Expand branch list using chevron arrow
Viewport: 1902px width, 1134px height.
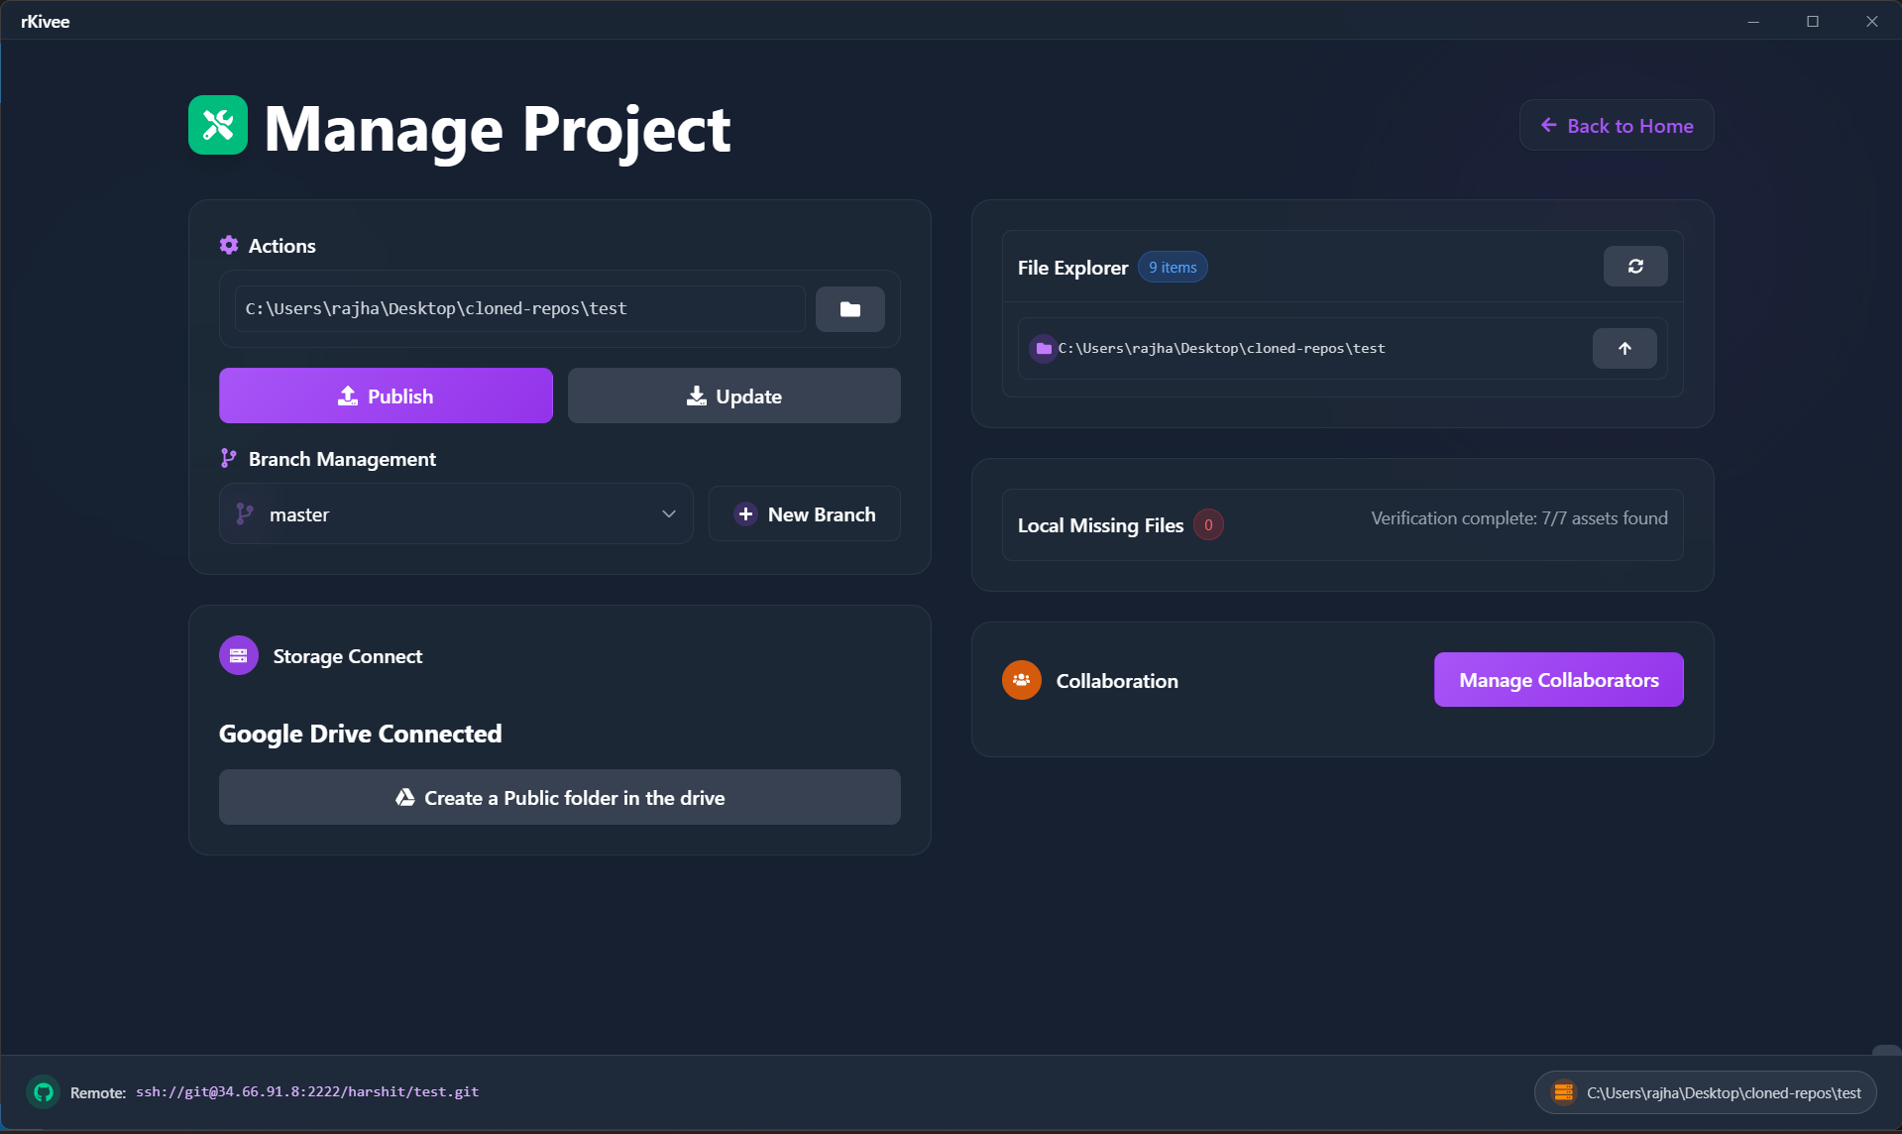[669, 514]
